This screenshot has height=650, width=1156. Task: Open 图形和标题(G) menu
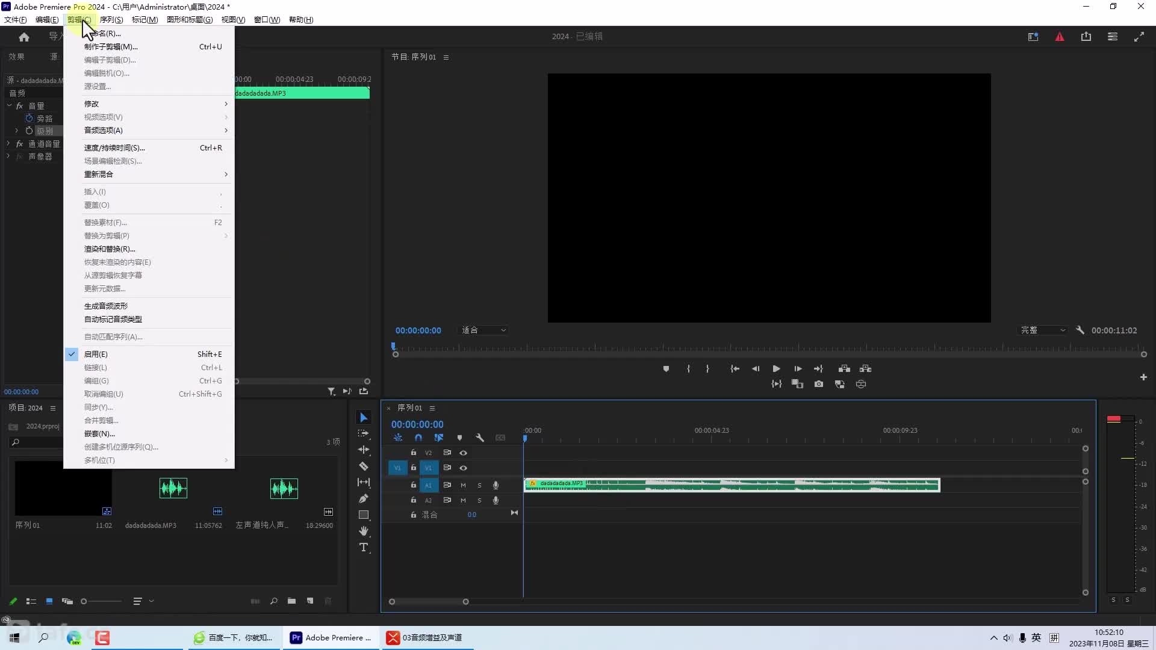(190, 20)
